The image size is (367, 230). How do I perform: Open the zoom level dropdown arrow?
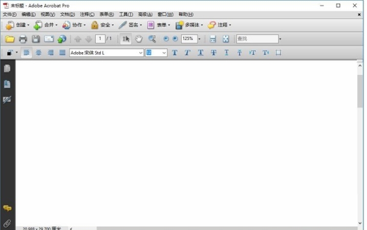click(200, 39)
